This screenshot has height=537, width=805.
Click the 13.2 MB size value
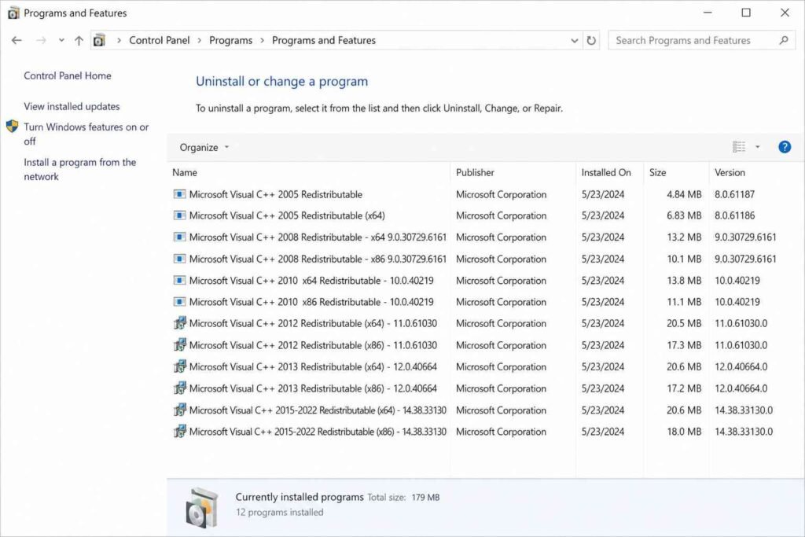tap(684, 237)
